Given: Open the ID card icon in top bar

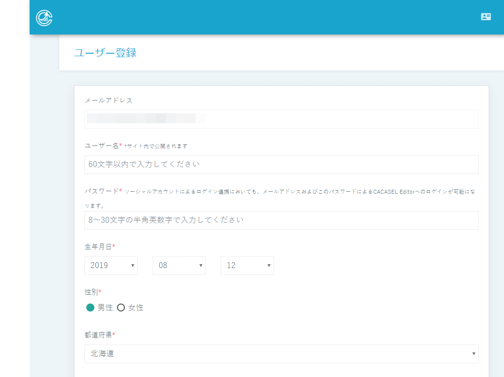Looking at the screenshot, I should pos(486,17).
